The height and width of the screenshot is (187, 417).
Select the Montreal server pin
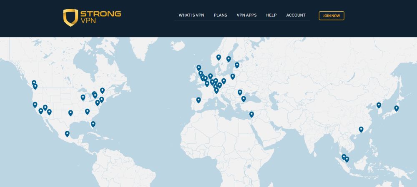(x=103, y=90)
